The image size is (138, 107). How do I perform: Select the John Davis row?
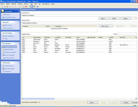[79, 43]
